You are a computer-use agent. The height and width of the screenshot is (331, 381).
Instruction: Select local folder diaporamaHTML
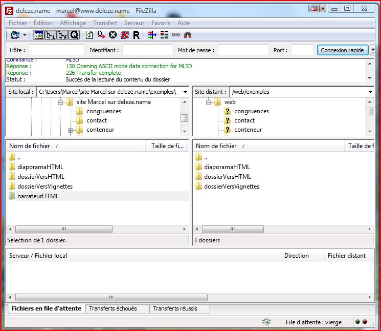[x=40, y=167]
